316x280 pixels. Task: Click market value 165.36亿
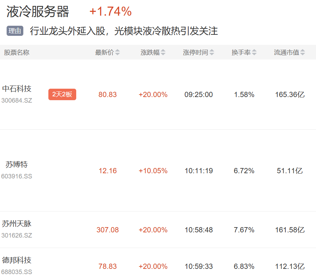(290, 95)
